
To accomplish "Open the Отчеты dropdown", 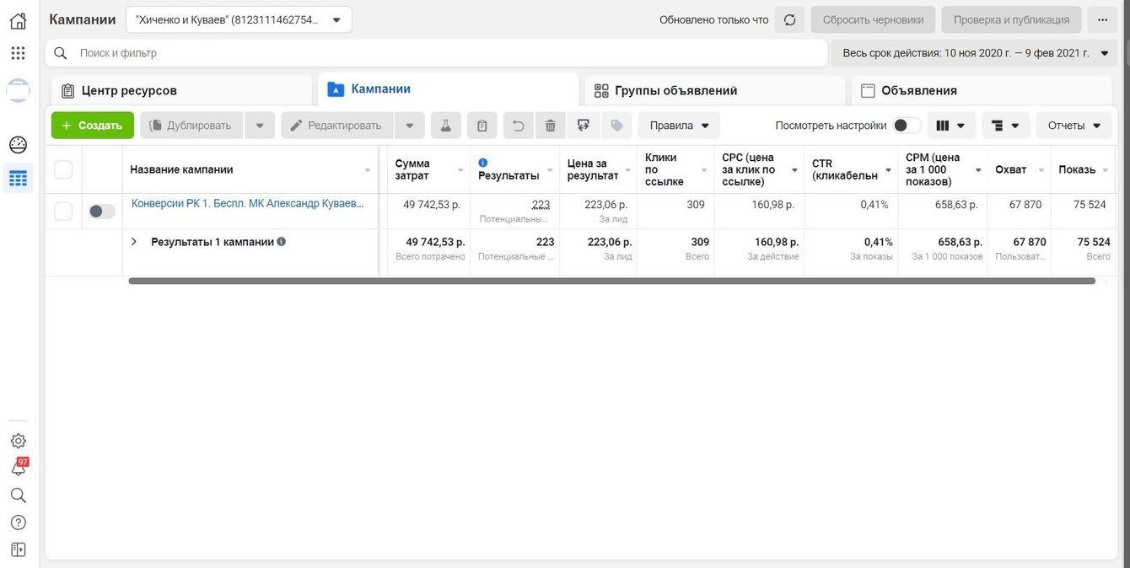I will pos(1073,126).
